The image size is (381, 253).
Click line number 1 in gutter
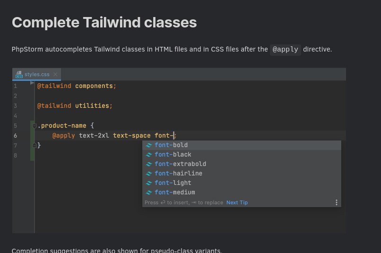tap(15, 86)
